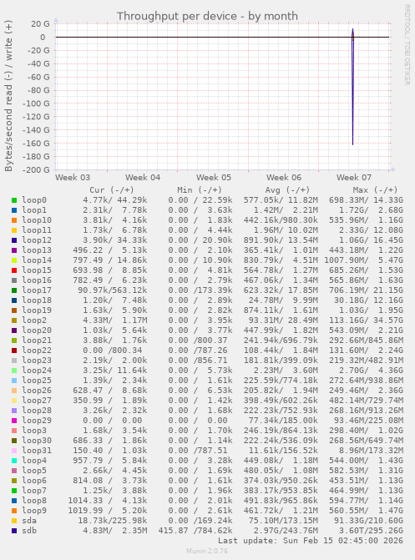Click the 'Week 04' axis label

click(x=143, y=178)
